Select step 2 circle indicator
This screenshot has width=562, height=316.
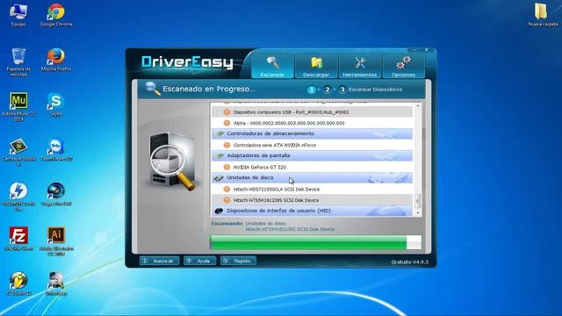click(x=327, y=90)
